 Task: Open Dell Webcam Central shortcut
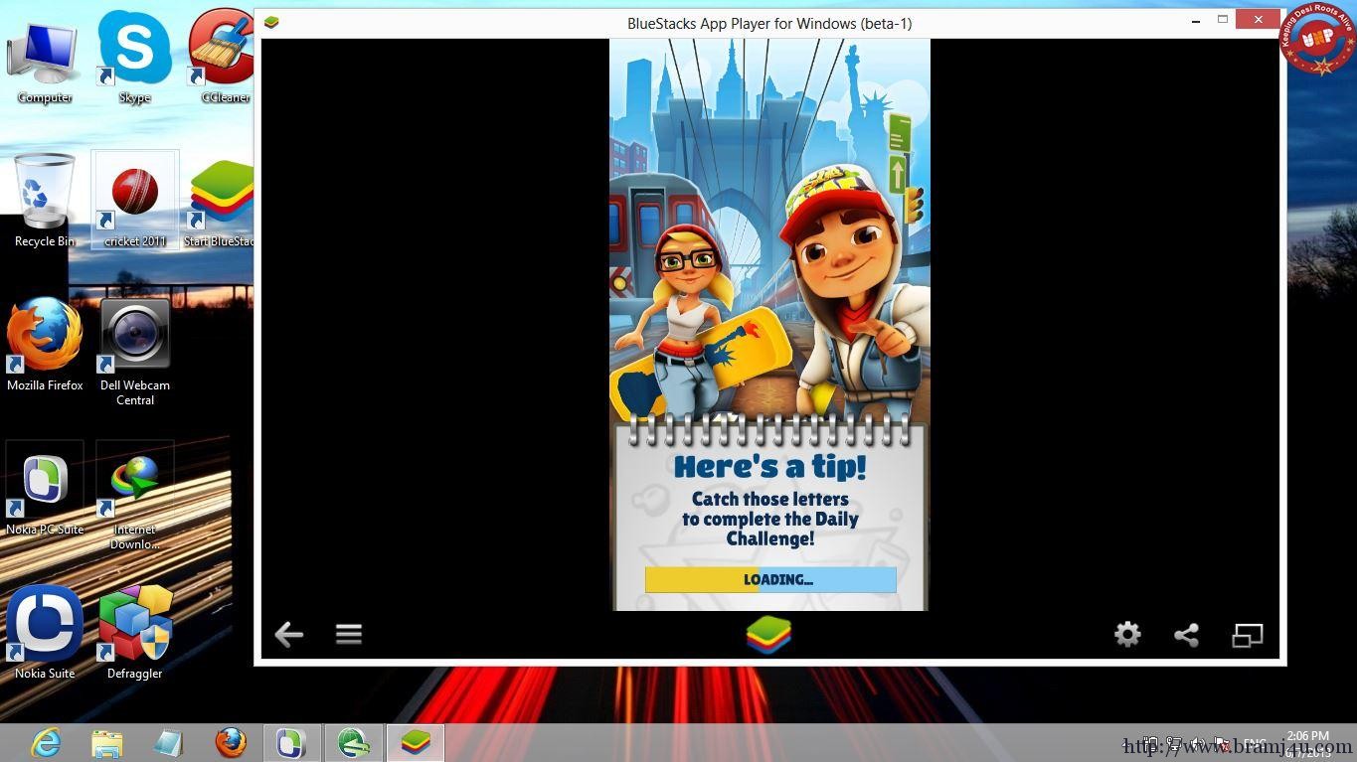[135, 338]
